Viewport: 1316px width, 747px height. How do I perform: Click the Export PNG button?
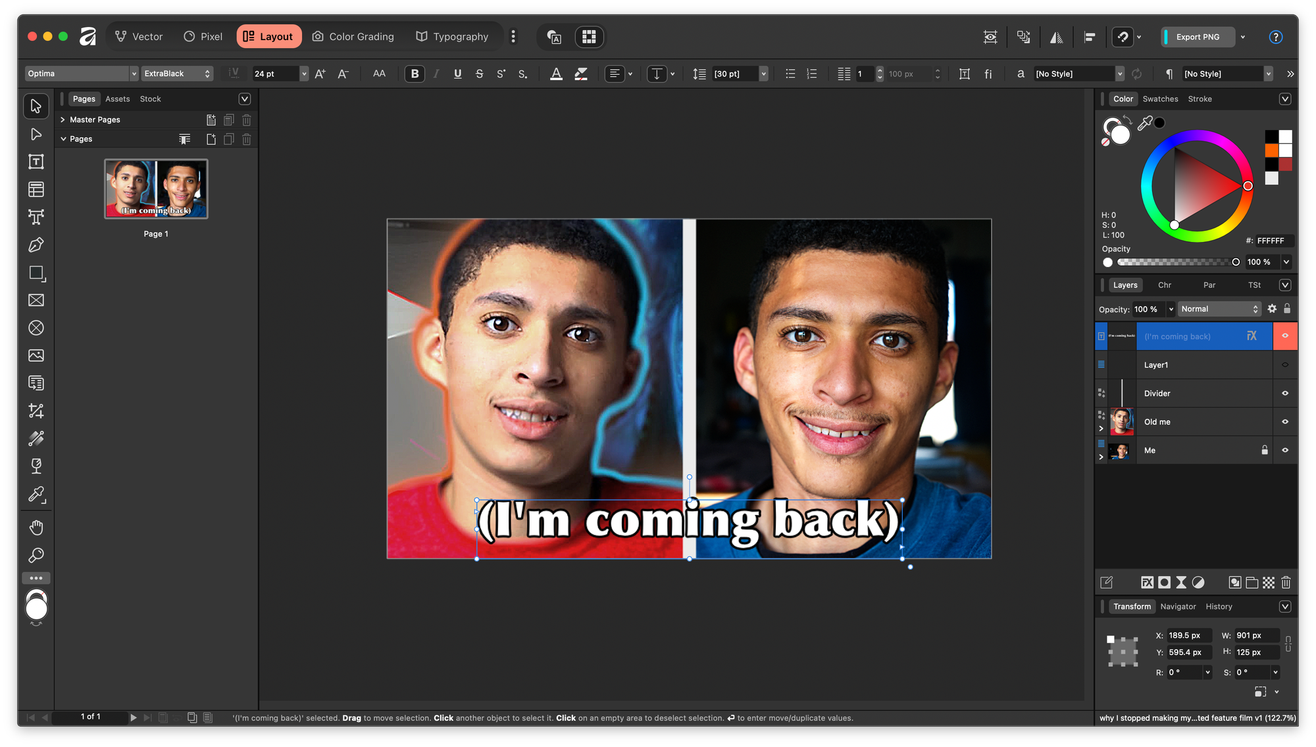(x=1197, y=37)
